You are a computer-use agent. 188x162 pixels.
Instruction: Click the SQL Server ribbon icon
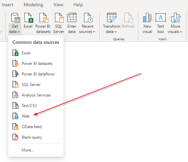pyautogui.click(x=59, y=18)
